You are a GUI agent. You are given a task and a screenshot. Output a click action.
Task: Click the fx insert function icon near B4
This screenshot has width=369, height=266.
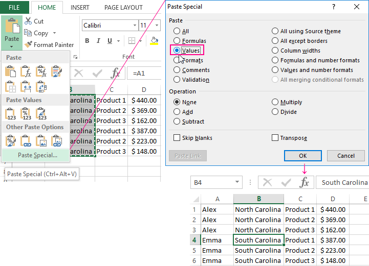pyautogui.click(x=305, y=183)
